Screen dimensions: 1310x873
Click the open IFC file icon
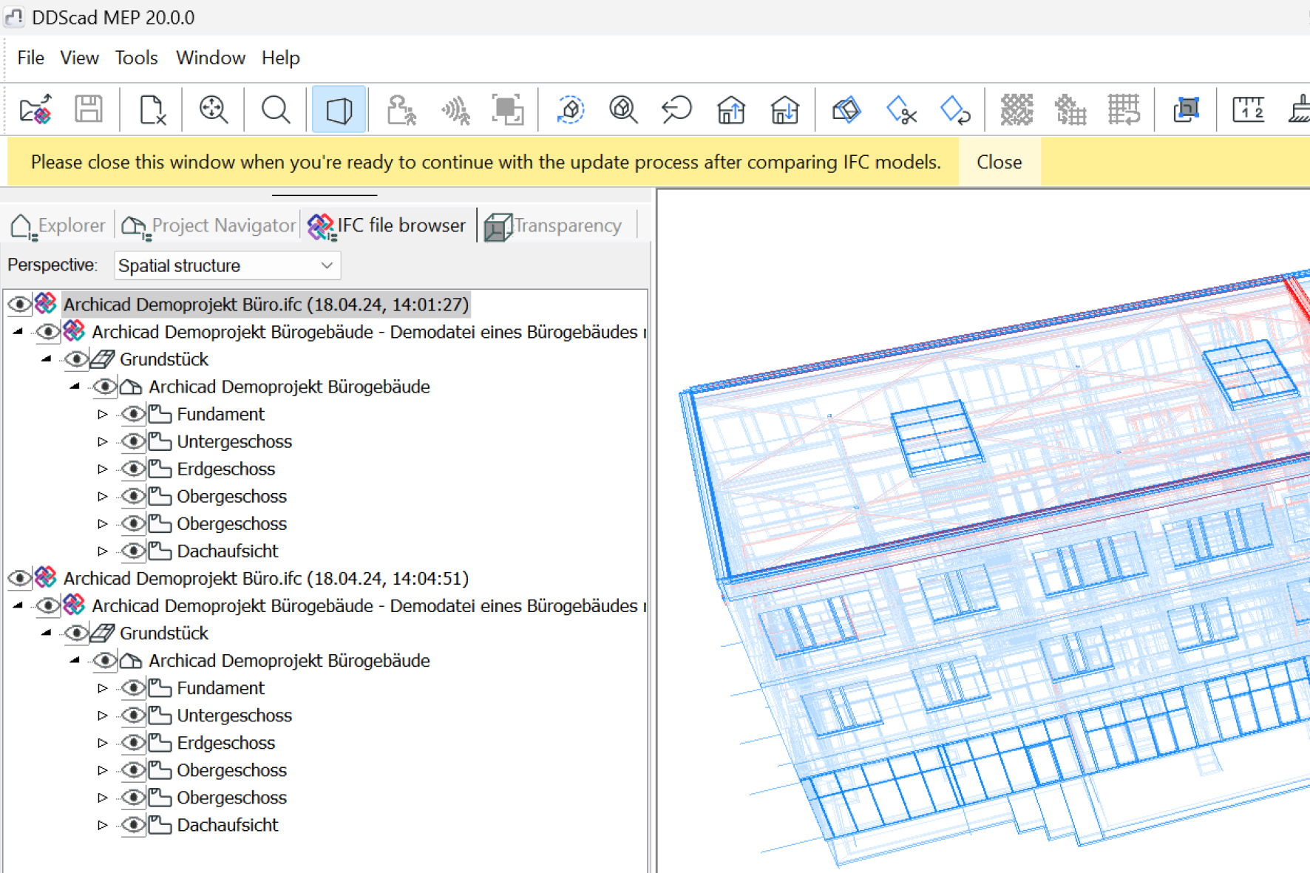(x=35, y=110)
